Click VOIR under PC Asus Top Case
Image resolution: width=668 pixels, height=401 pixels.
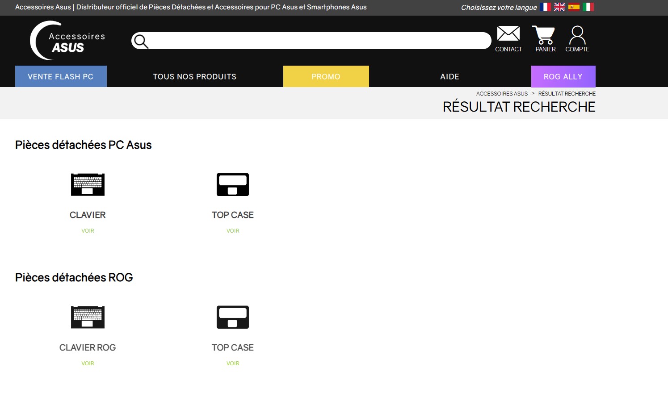233,231
